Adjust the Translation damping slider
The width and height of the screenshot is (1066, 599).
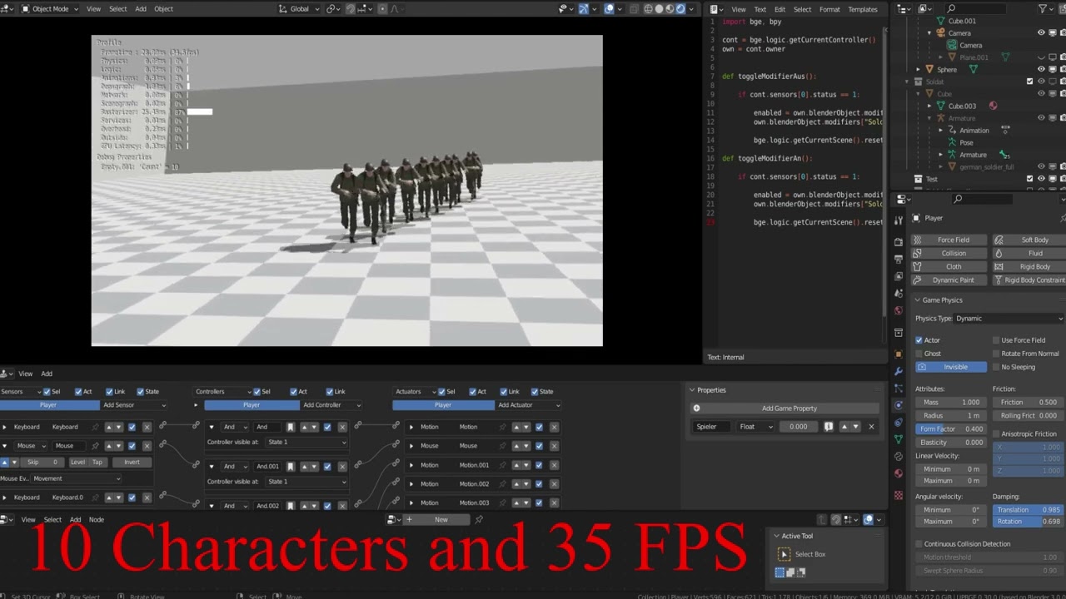click(x=1028, y=510)
